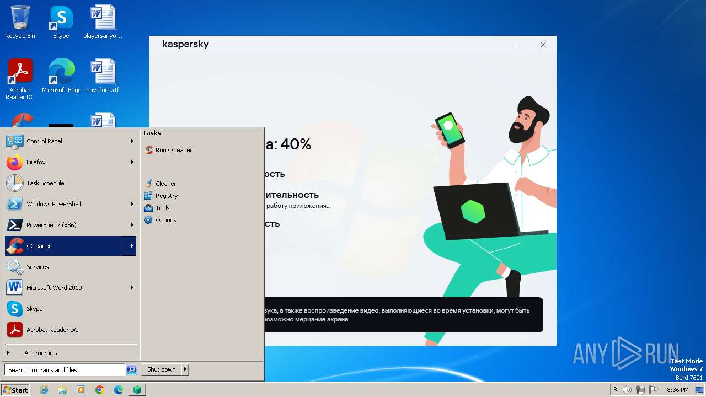This screenshot has height=397, width=706.
Task: Launch Skype from Start menu list
Action: [70, 309]
